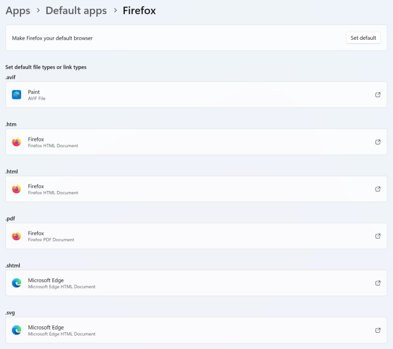Click the Firefox breadcrumb heading
The height and width of the screenshot is (349, 393).
pos(139,10)
